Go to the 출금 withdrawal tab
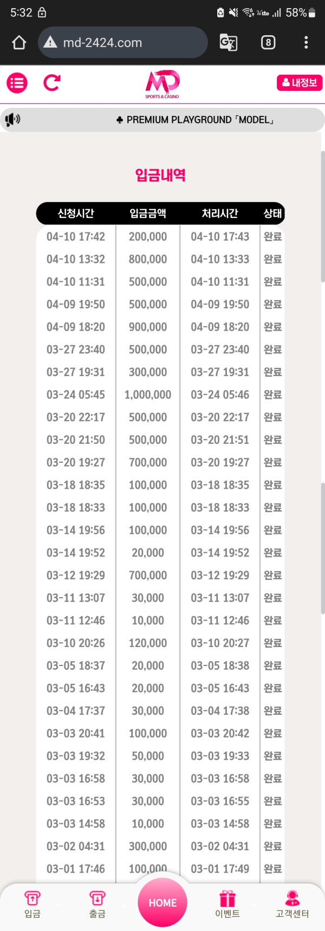 (97, 904)
